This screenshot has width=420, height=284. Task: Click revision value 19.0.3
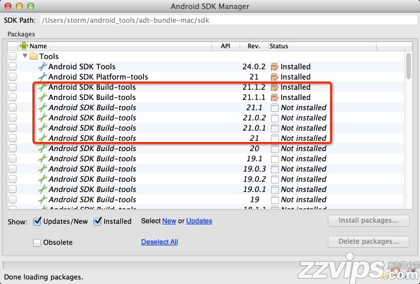pos(254,169)
